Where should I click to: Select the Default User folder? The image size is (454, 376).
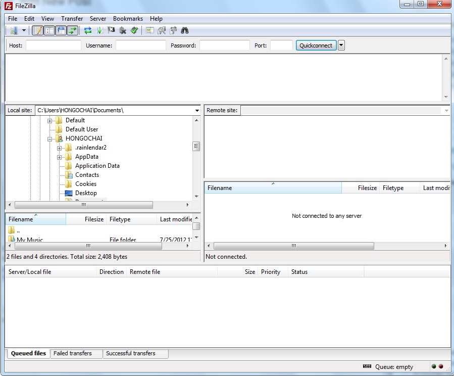coord(82,129)
